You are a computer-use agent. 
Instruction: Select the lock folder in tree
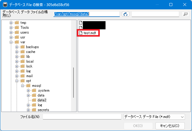pos(29,66)
